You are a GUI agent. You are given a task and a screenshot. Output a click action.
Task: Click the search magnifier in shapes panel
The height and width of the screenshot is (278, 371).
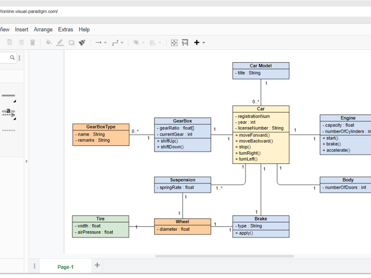tap(12, 57)
